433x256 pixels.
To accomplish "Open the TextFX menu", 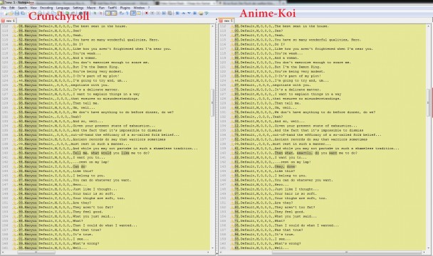I will (113, 8).
